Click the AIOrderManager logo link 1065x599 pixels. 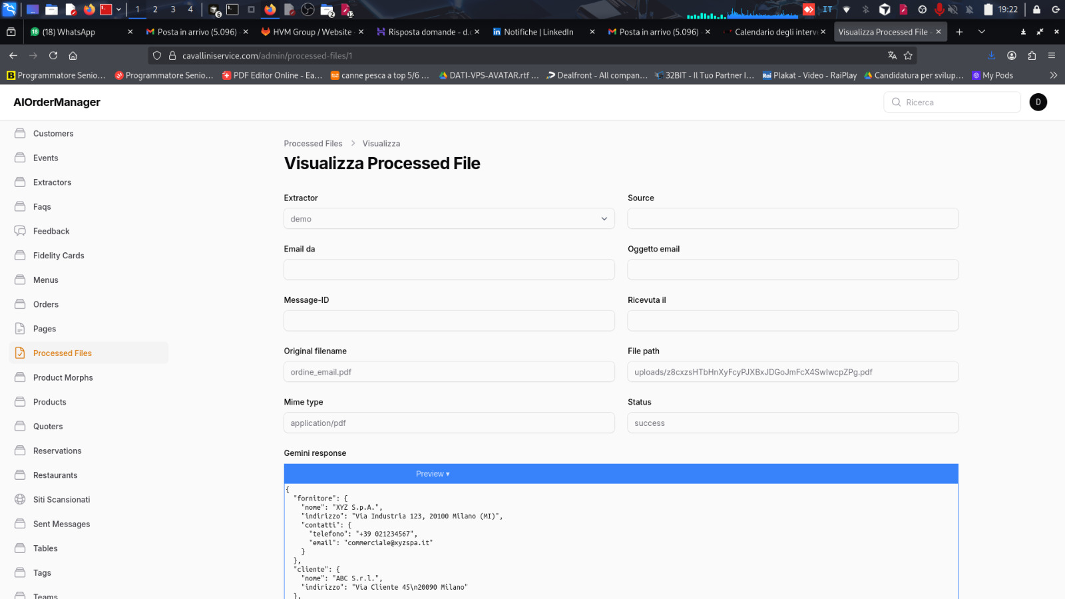pyautogui.click(x=57, y=102)
